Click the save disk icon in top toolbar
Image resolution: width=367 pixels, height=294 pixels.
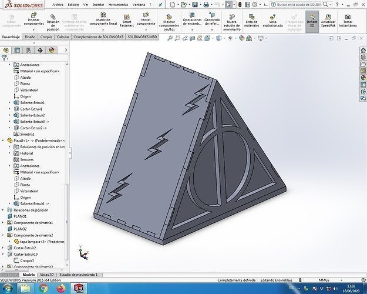click(195, 5)
